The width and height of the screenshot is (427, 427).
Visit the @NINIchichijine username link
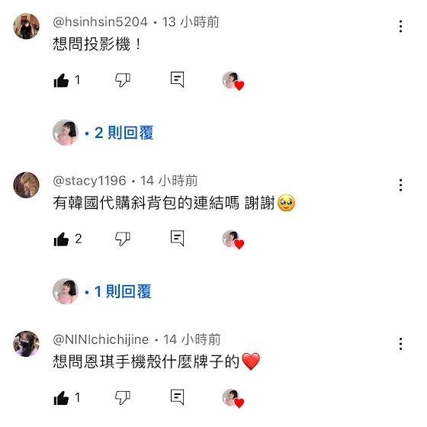(x=101, y=339)
